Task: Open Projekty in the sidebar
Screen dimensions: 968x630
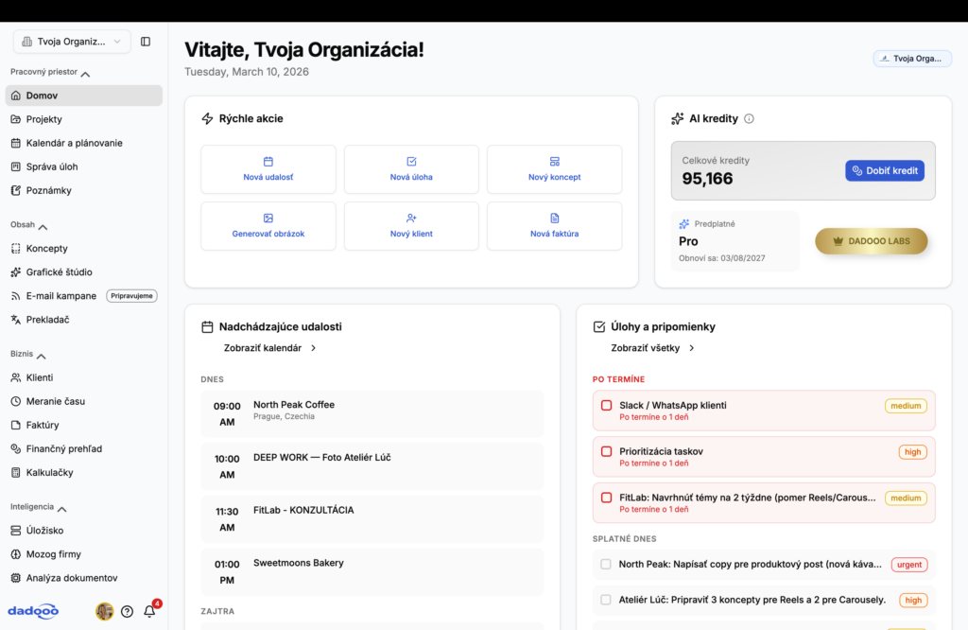Action: coord(44,119)
